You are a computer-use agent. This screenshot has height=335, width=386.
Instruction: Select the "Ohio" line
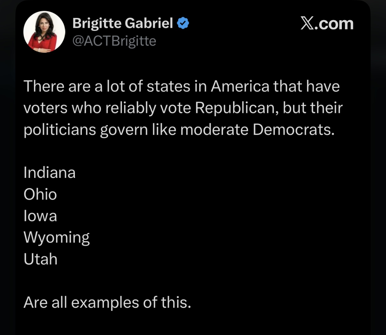click(x=40, y=195)
